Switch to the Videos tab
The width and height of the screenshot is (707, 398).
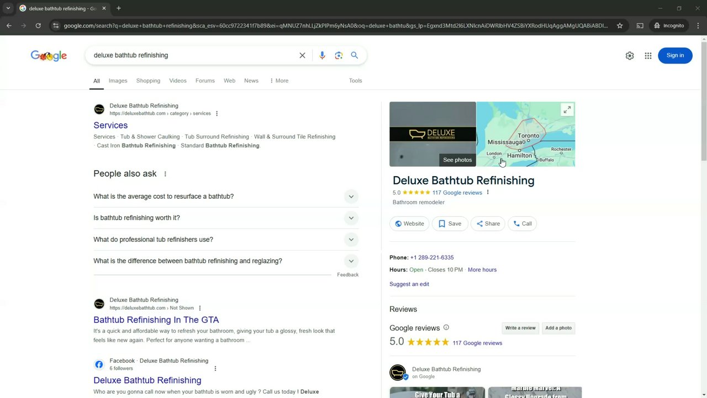coord(178,81)
